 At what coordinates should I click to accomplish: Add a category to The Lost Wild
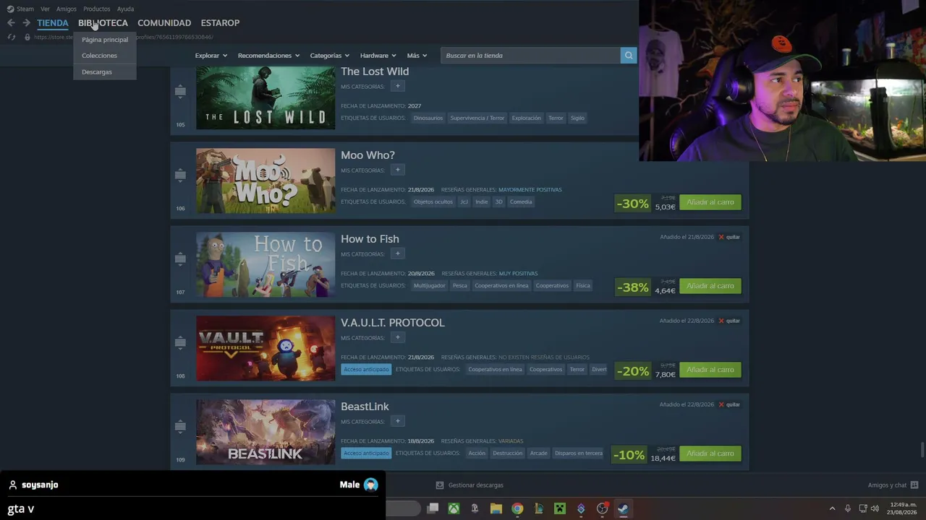(x=397, y=86)
